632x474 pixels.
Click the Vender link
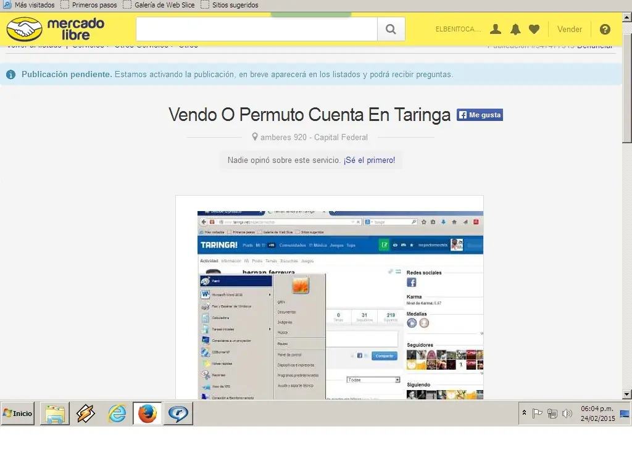coord(569,29)
